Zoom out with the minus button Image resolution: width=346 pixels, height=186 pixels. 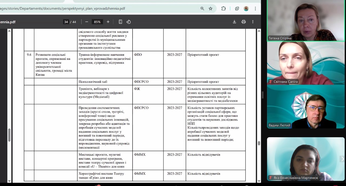86,22
